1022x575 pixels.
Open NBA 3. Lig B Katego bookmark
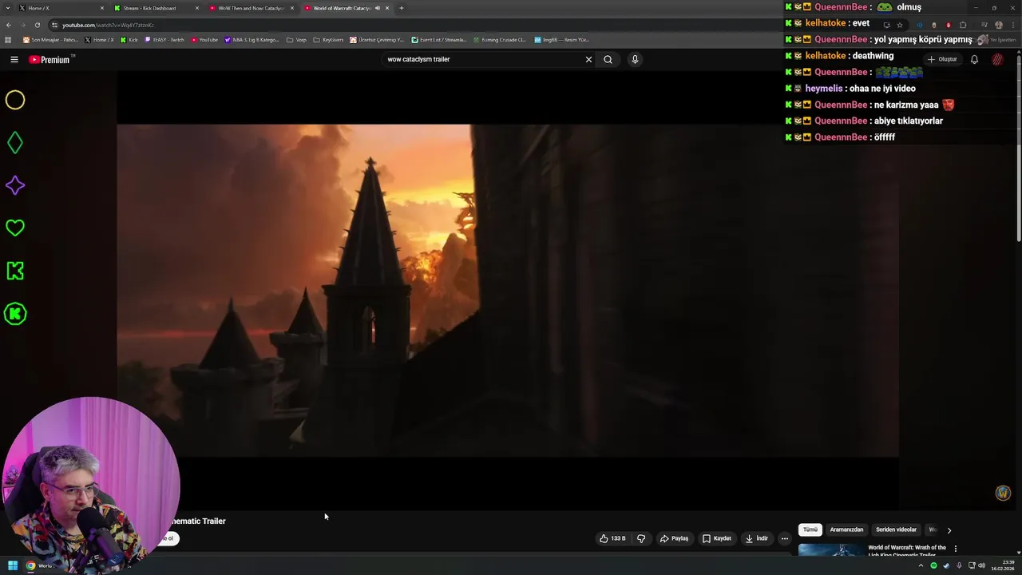pos(252,39)
